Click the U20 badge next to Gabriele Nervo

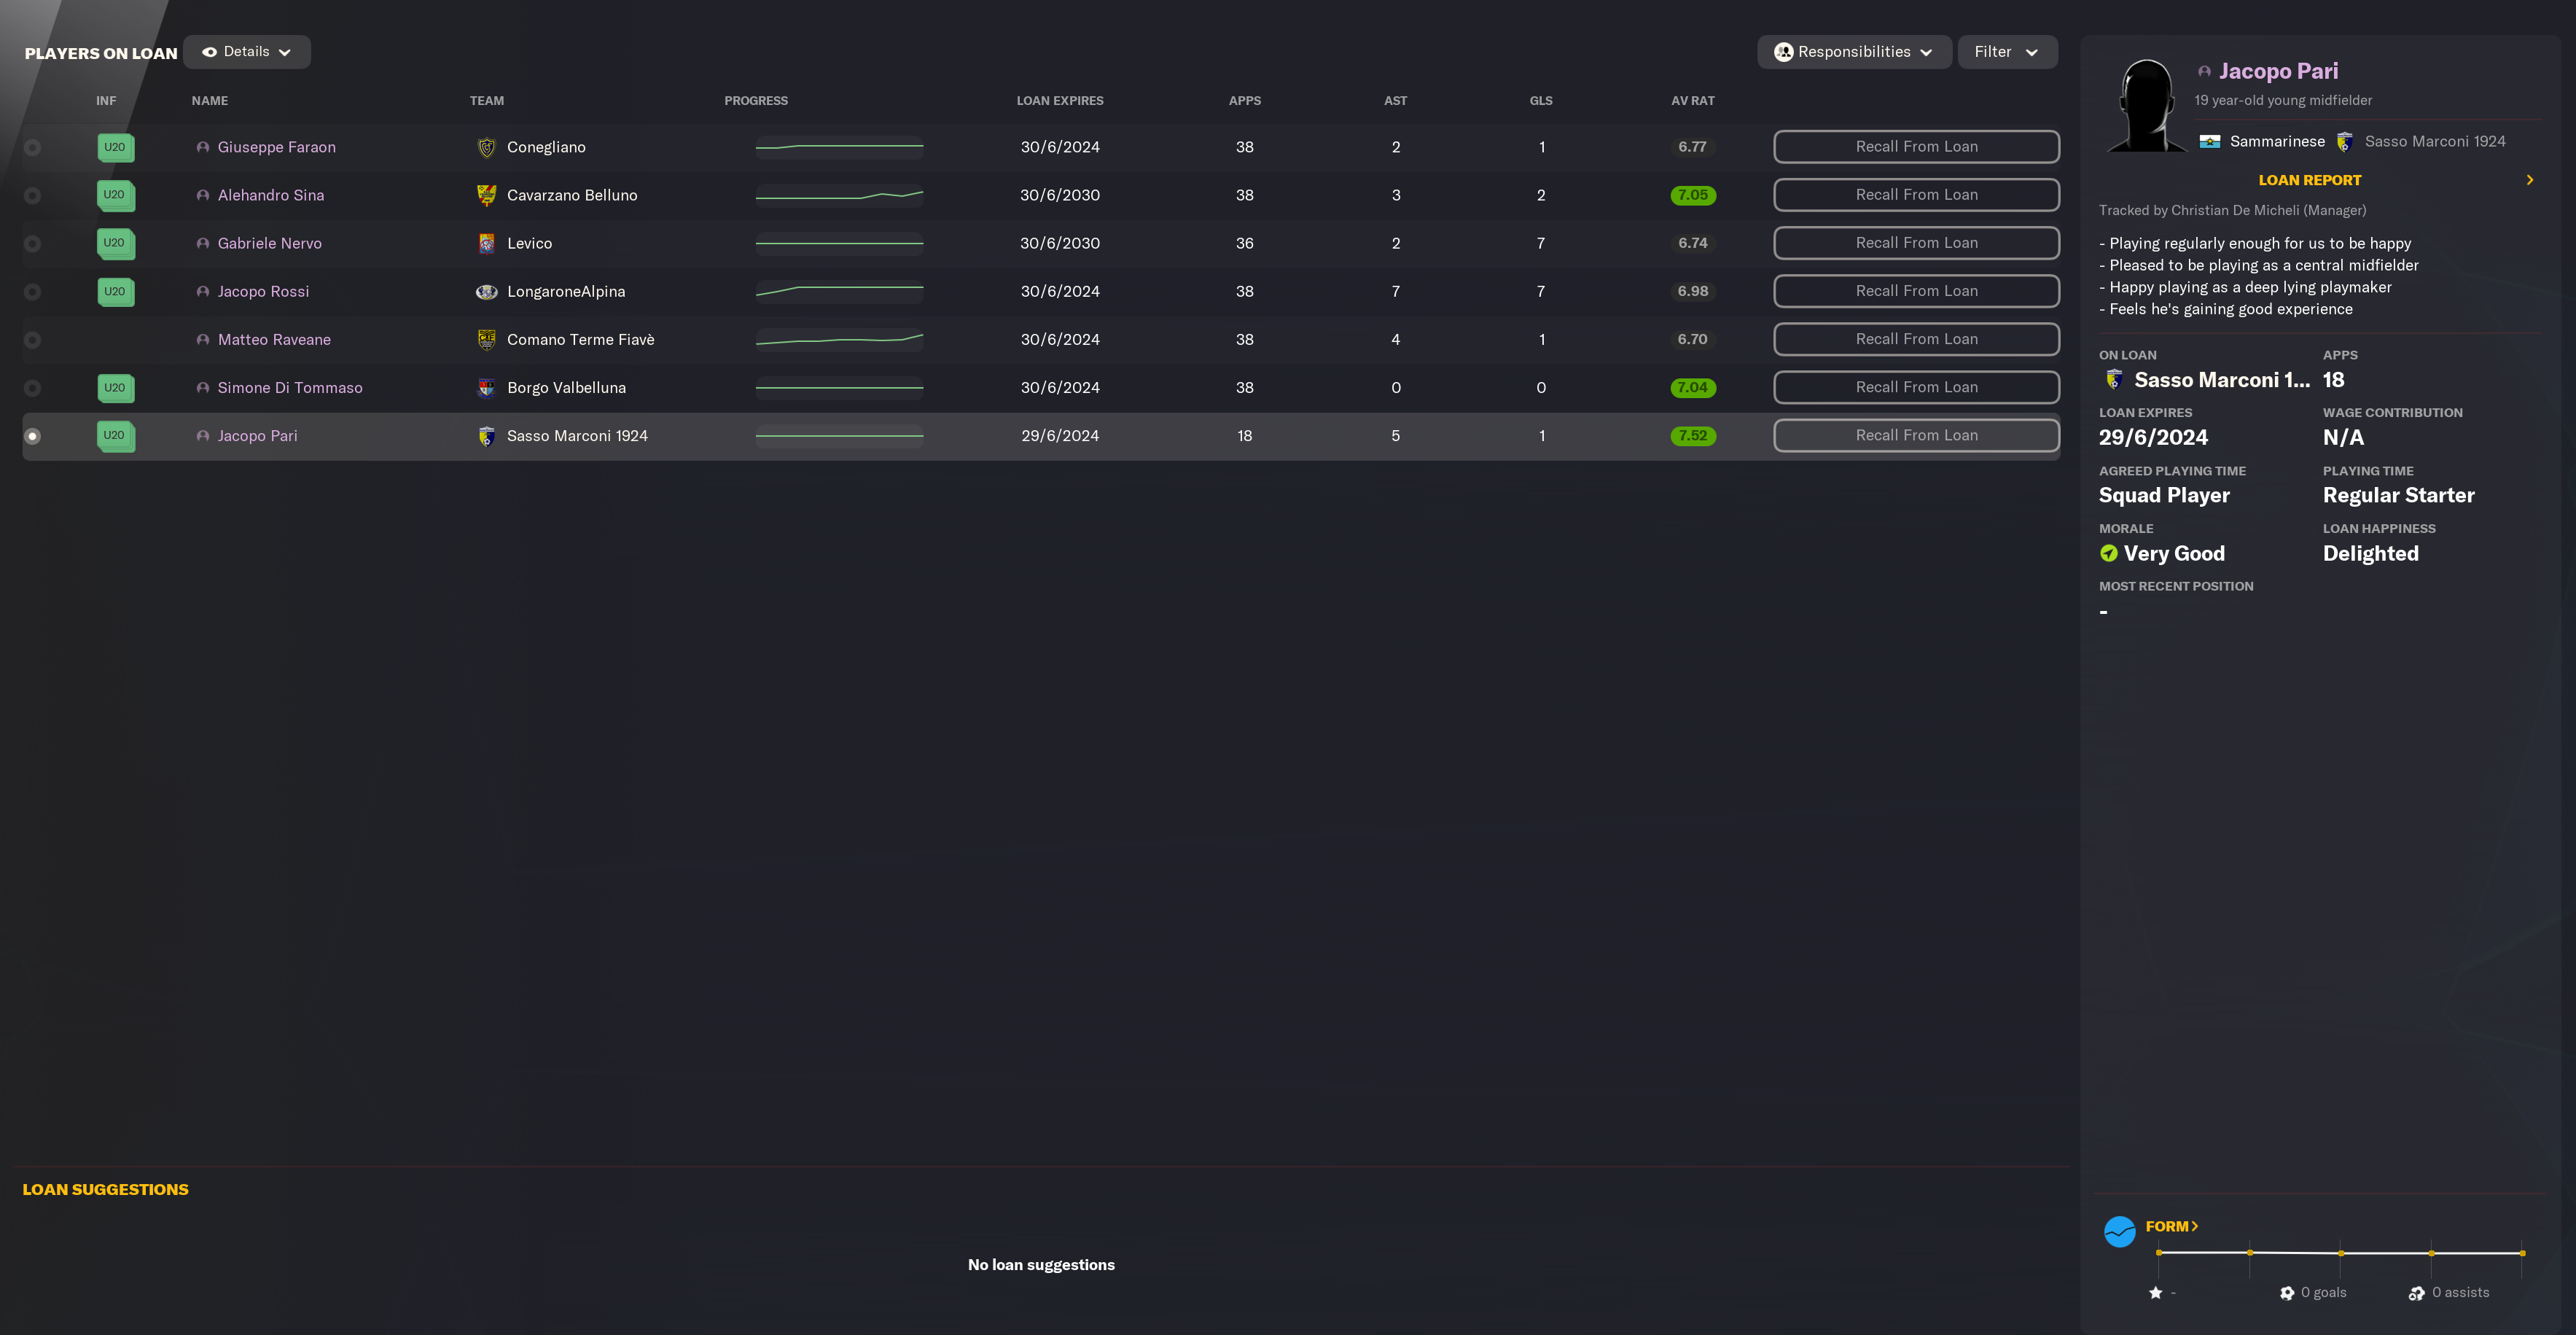(x=115, y=243)
